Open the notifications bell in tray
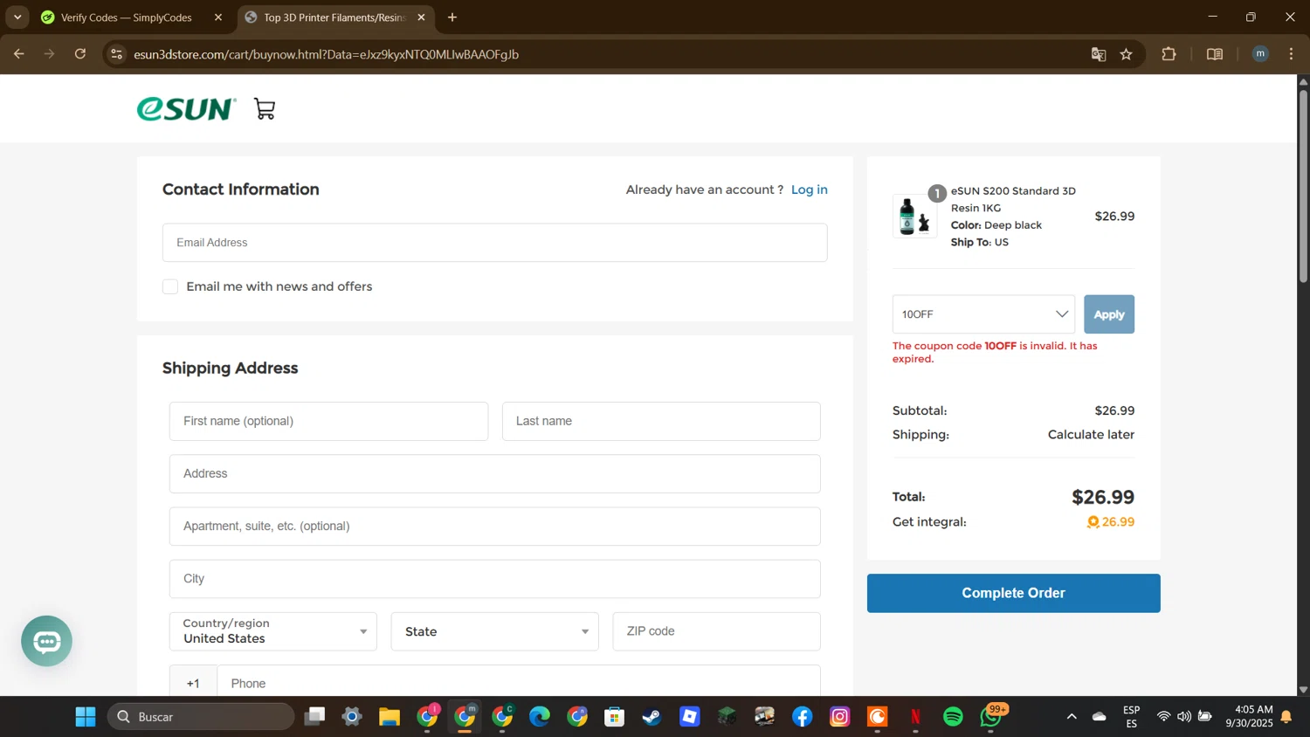The height and width of the screenshot is (737, 1310). 1286,717
